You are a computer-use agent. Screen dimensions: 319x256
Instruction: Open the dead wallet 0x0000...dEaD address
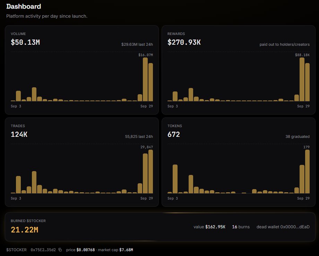(283, 227)
